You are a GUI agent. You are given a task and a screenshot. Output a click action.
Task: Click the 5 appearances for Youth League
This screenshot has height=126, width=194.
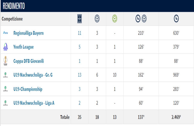tap(80, 47)
